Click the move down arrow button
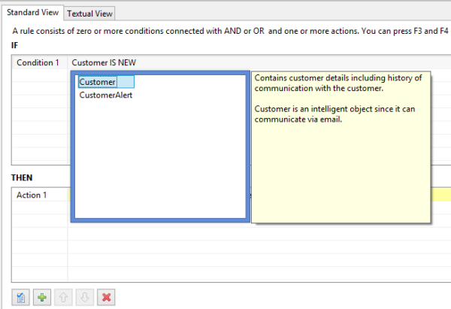This screenshot has width=451, height=309. pos(84,297)
